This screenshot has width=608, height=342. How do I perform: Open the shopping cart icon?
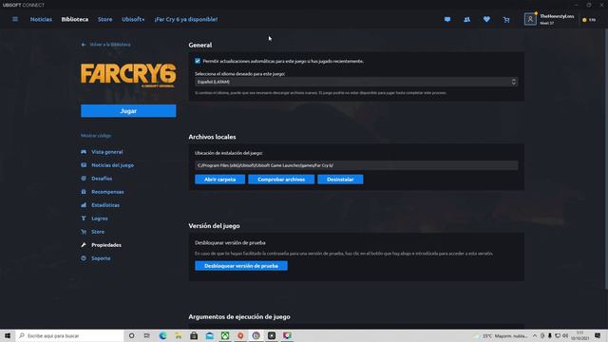tap(506, 19)
